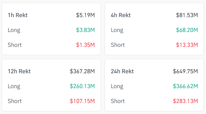Click the 12h Short value $107.15M

coord(82,101)
